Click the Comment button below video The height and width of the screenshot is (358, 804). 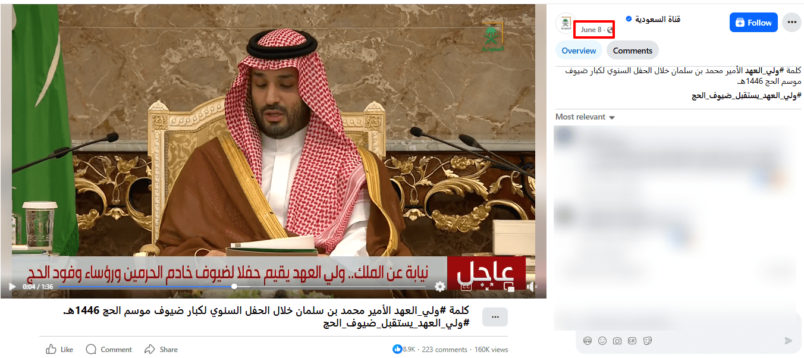[109, 349]
